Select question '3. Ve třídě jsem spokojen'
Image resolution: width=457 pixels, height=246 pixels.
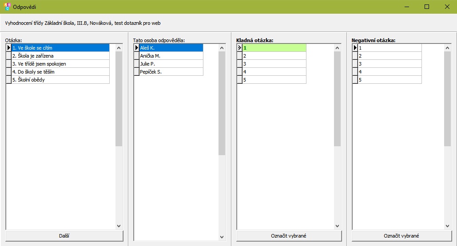[x=60, y=64]
